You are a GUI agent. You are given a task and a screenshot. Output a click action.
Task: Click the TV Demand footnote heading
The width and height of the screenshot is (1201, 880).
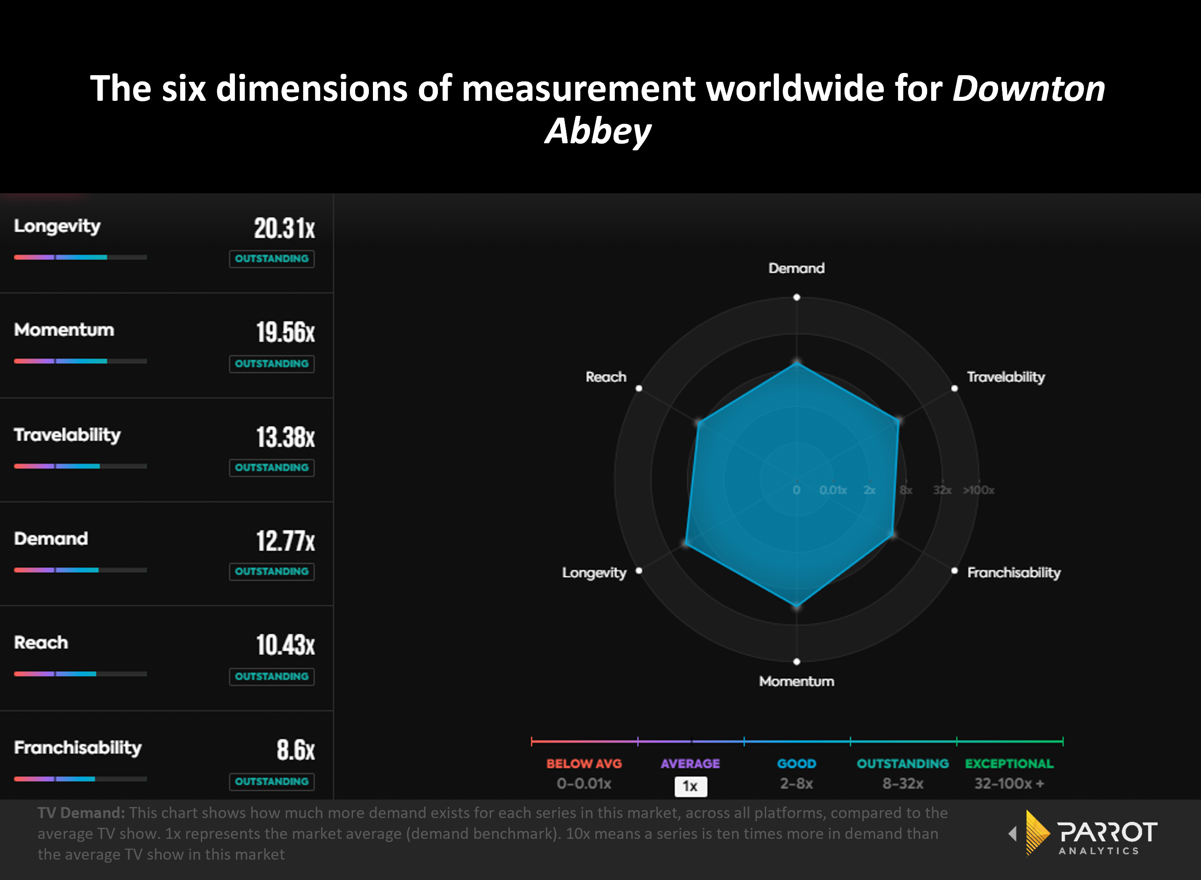81,813
